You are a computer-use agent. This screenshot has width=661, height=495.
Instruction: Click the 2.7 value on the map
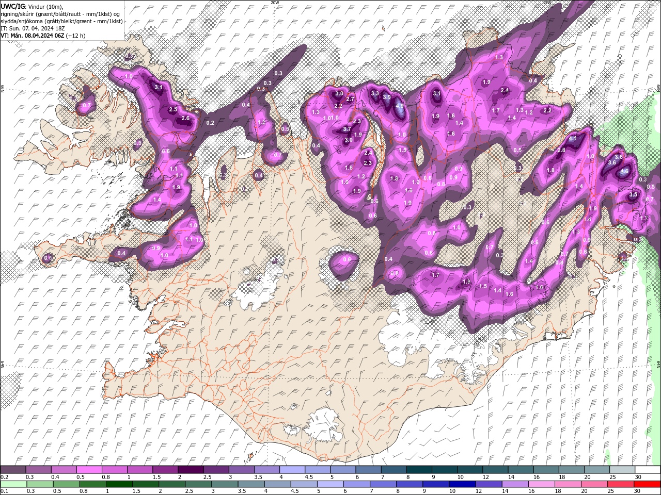click(350, 99)
